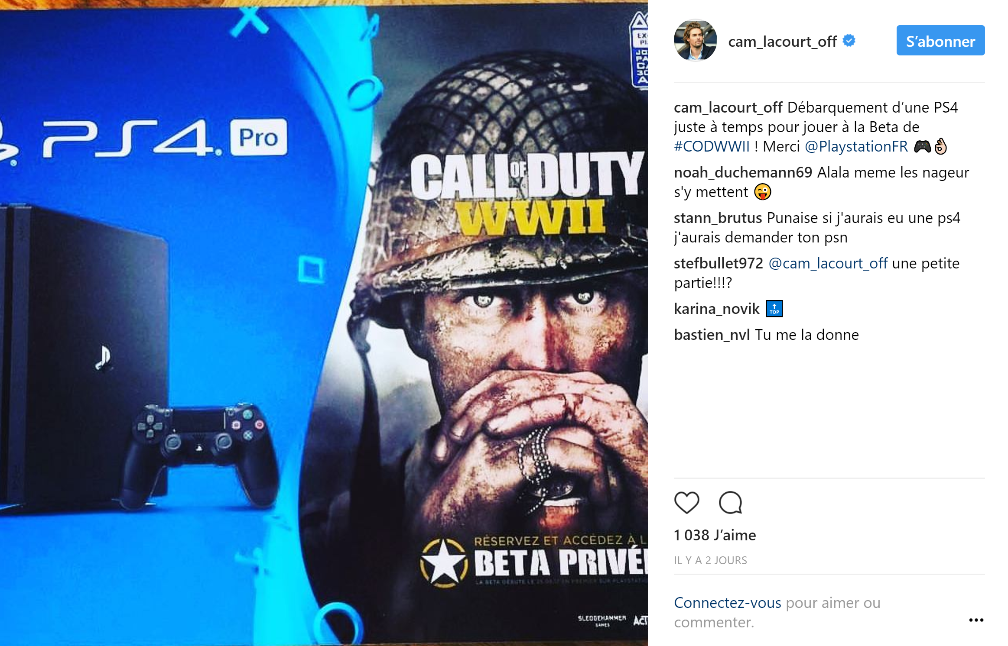
Task: View the 1 038 J'aime likes list
Action: (715, 535)
